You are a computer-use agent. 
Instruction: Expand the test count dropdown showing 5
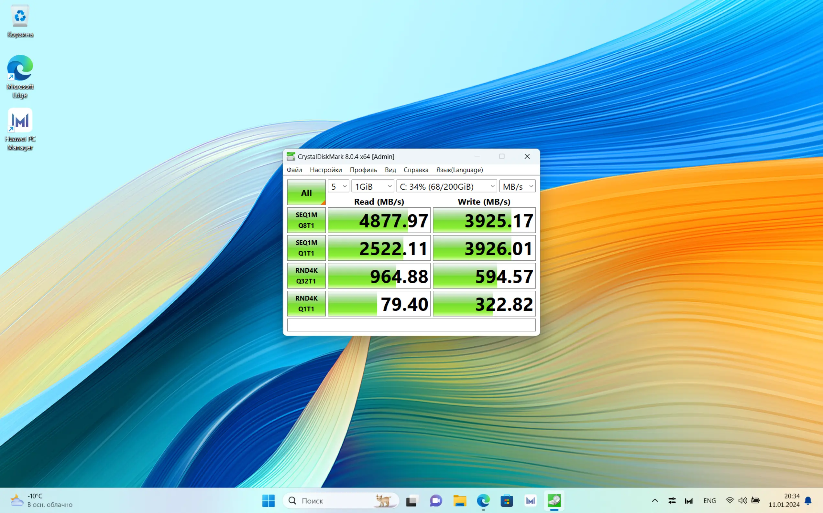338,186
